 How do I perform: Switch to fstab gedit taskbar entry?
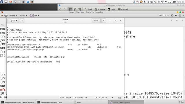point(126,102)
